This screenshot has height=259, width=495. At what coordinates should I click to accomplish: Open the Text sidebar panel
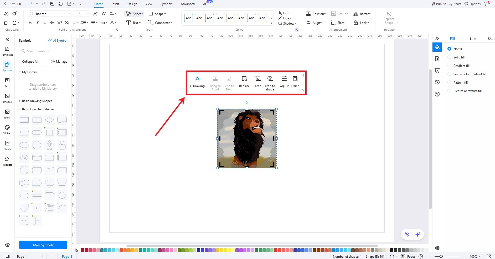click(7, 83)
